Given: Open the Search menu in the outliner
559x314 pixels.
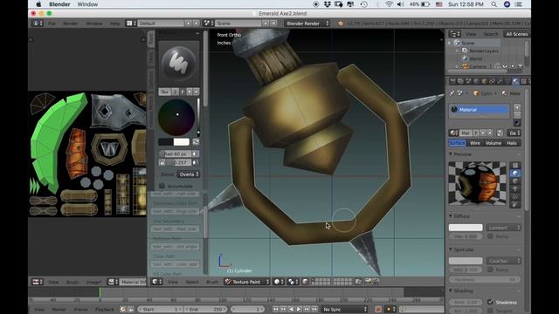Looking at the screenshot, I should point(491,34).
